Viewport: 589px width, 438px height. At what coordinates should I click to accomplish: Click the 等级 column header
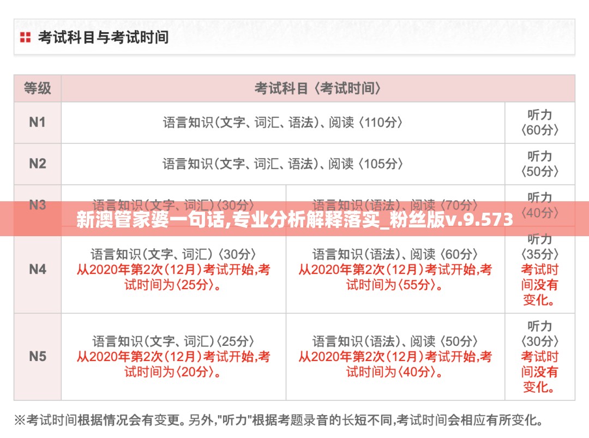click(x=38, y=88)
